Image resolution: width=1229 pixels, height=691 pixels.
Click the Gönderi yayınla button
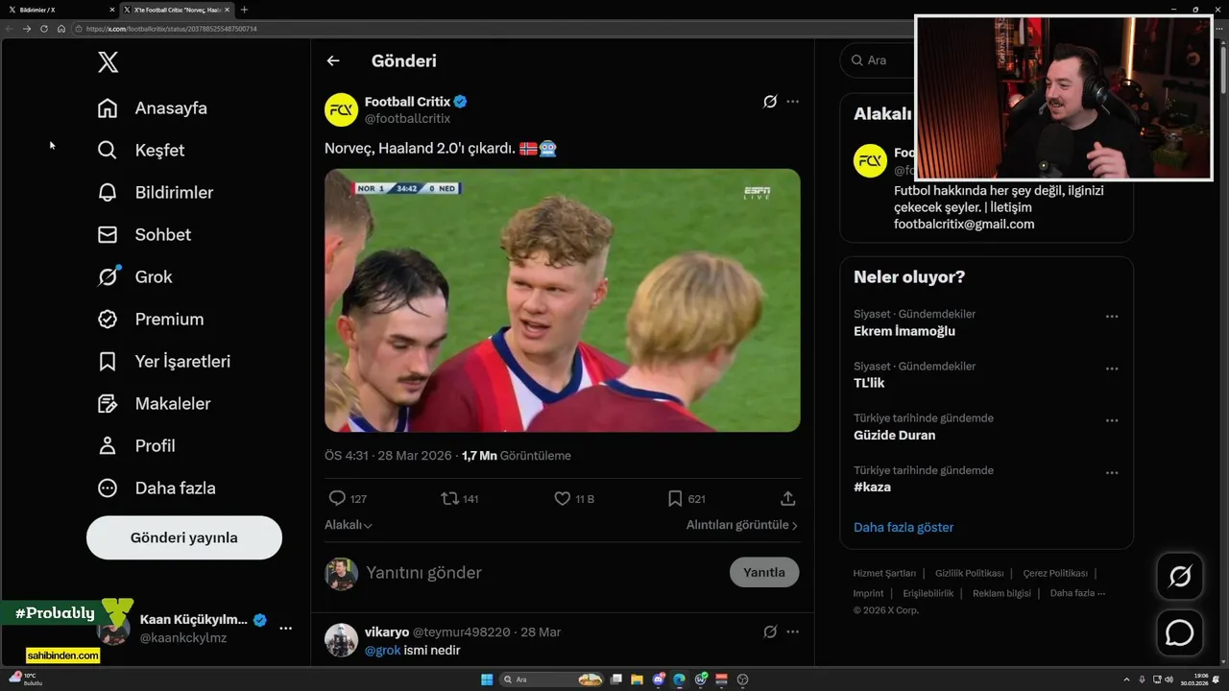pyautogui.click(x=184, y=537)
